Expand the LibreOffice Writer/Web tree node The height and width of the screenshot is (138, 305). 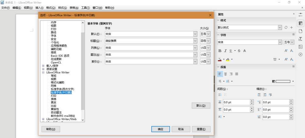[43, 119]
